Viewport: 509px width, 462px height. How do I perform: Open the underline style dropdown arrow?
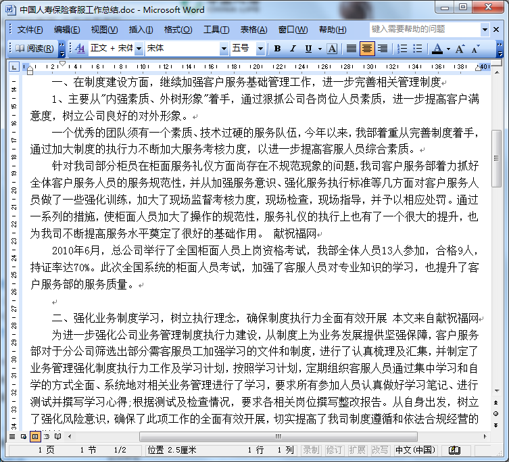coord(320,49)
